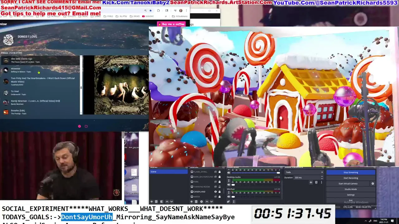Click Start Virtual Camera button
This screenshot has height=224, width=399.
348,184
